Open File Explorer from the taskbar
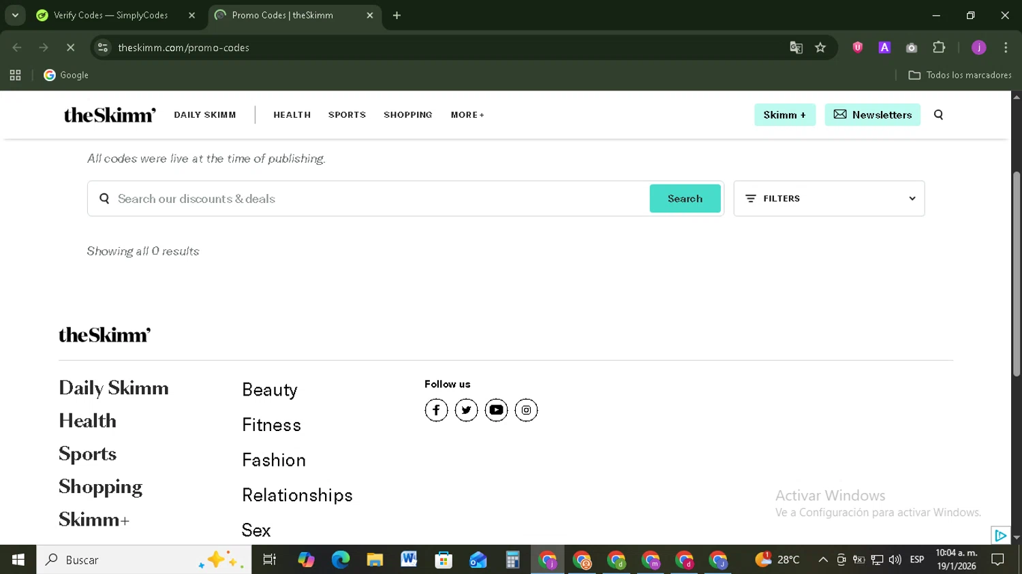The width and height of the screenshot is (1022, 574). tap(375, 560)
